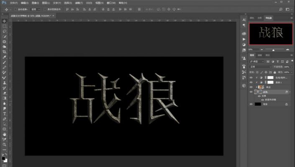This screenshot has height=167, width=295.
Task: Open the workspace switcher button
Action: [287, 9]
